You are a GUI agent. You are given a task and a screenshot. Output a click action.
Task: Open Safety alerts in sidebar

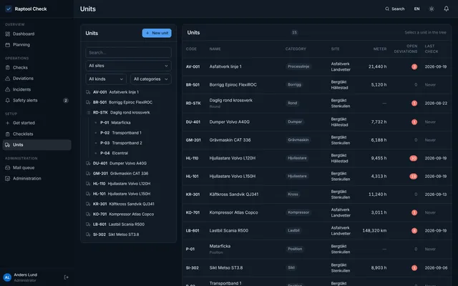click(x=36, y=100)
